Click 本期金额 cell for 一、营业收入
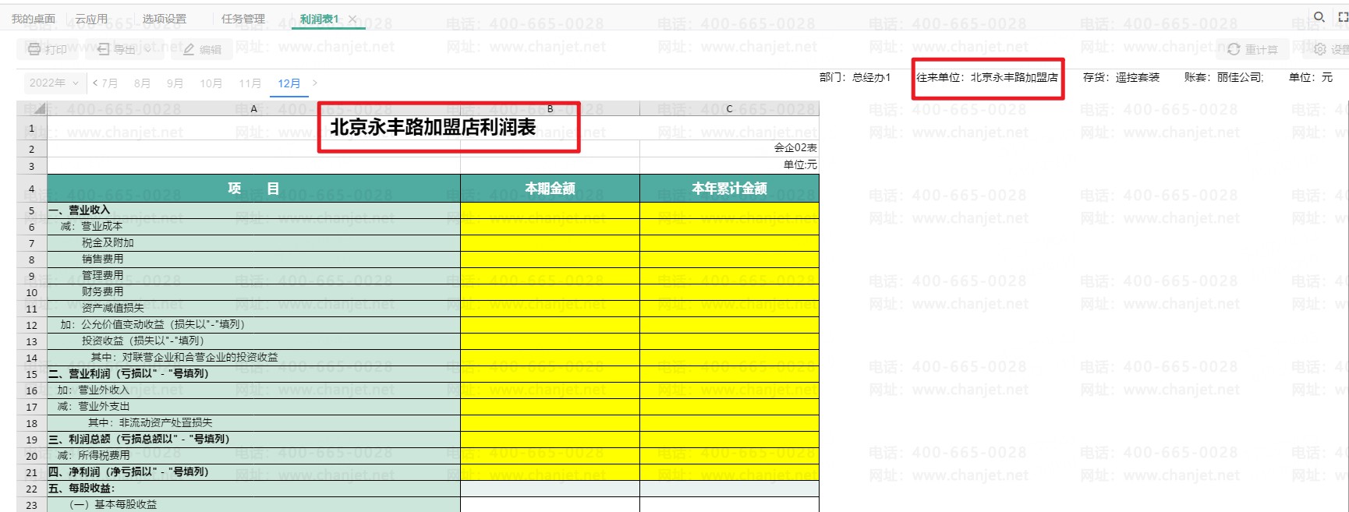The image size is (1349, 512). (550, 210)
